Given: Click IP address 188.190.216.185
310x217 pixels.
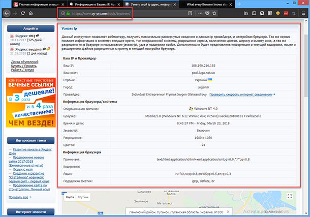Looking at the screenshot, I should (x=203, y=66).
